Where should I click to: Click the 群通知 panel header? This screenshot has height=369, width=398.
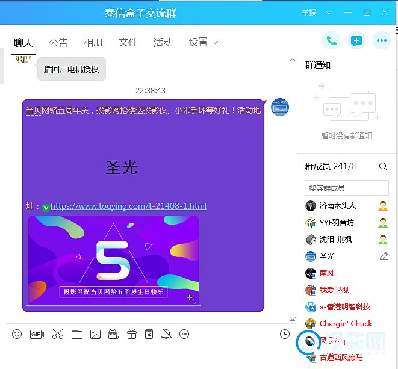pos(317,65)
